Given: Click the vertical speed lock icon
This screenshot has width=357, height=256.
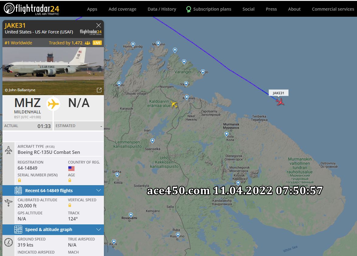Looking at the screenshot, I should point(70,205).
